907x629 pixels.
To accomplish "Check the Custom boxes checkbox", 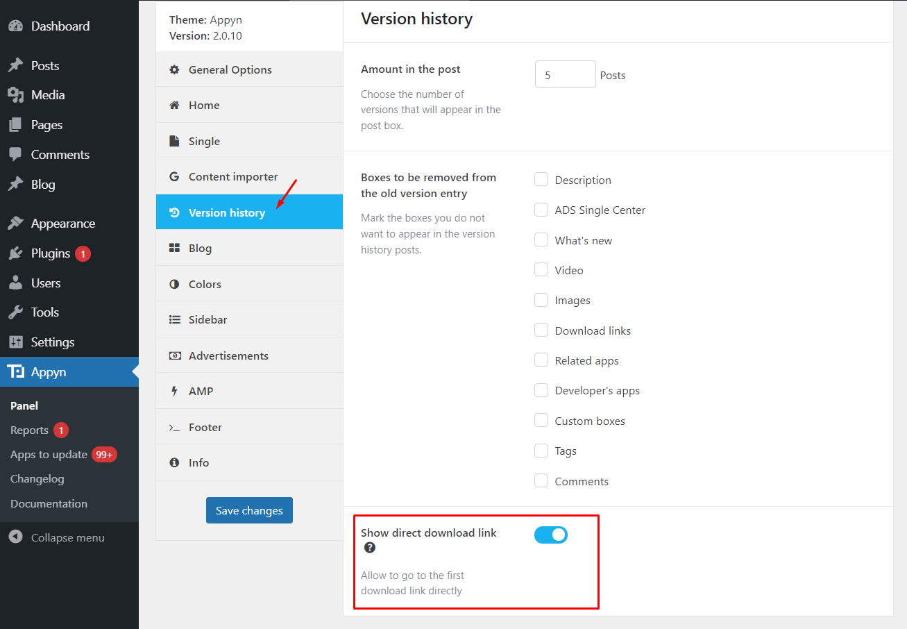I will coord(541,421).
